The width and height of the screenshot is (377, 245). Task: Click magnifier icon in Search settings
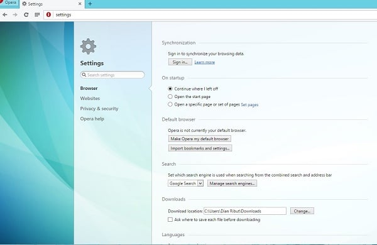(x=84, y=75)
